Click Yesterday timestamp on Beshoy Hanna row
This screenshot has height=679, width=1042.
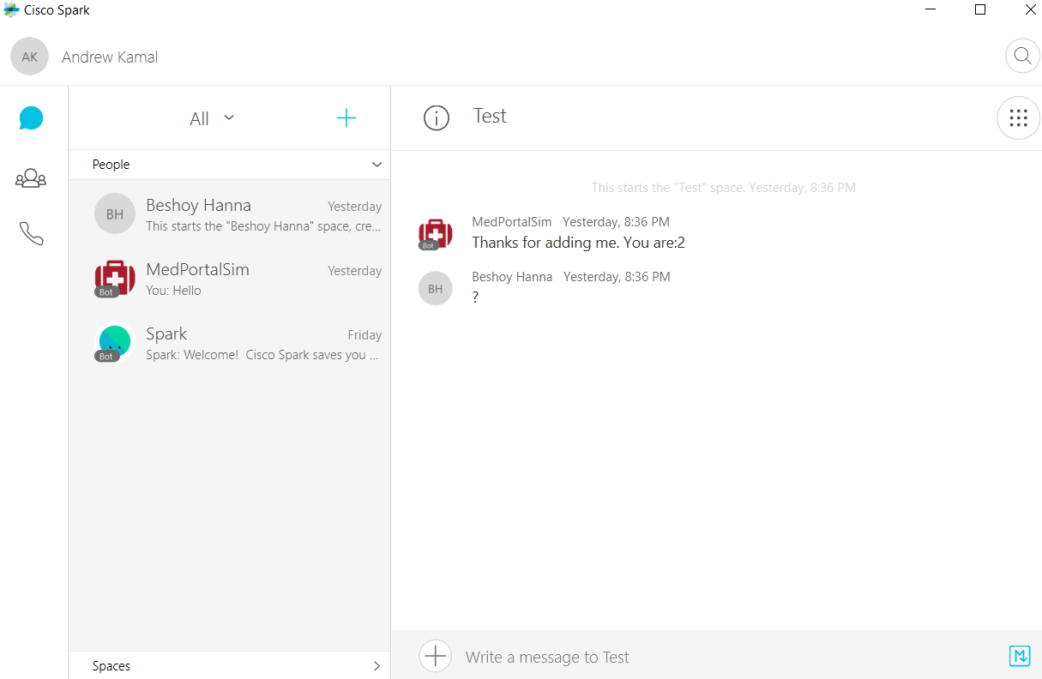[x=354, y=207]
